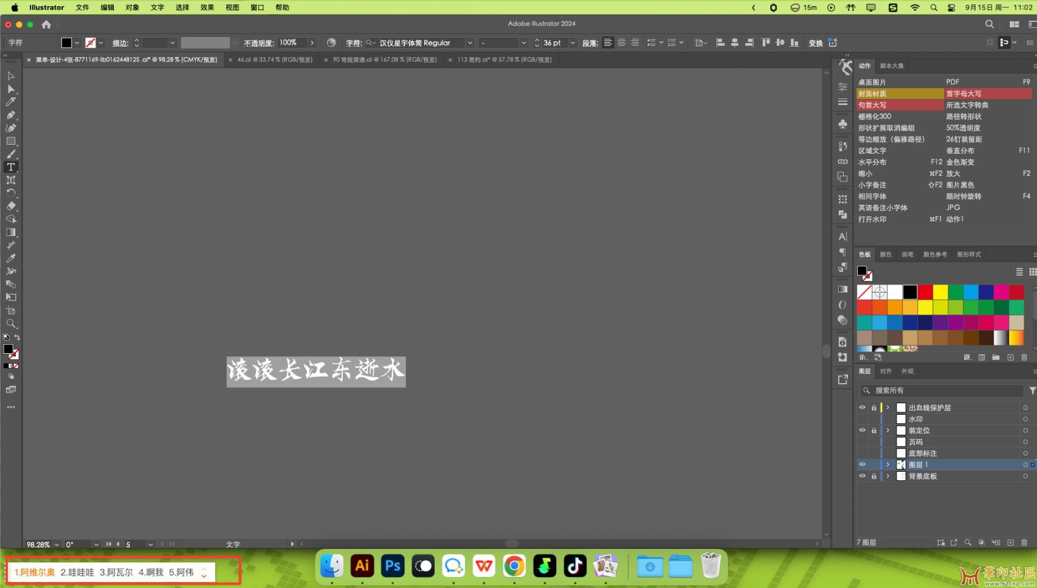Pick the black swatch in palette
This screenshot has width=1037, height=588.
click(x=910, y=292)
